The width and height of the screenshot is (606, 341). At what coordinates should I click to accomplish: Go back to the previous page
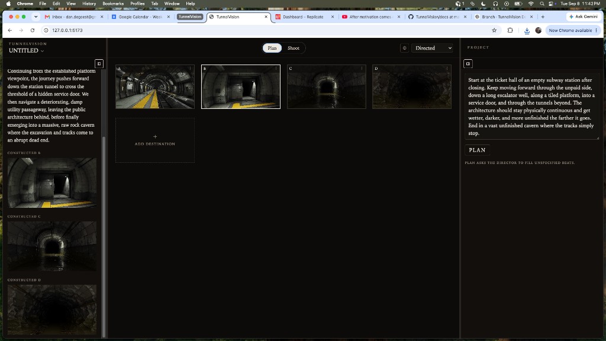pyautogui.click(x=10, y=30)
